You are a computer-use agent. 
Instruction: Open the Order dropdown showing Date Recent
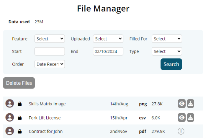coord(50,64)
